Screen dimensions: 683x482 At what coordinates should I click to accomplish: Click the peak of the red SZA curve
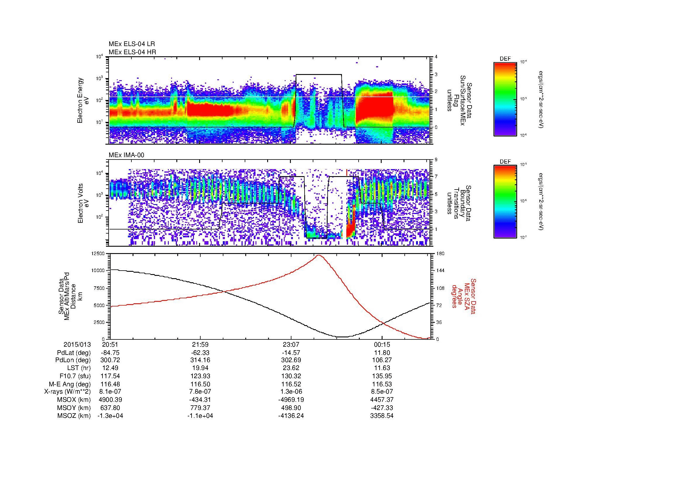(x=319, y=255)
